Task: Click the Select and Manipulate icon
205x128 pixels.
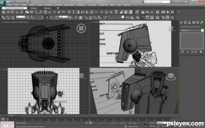Action: pos(76,17)
